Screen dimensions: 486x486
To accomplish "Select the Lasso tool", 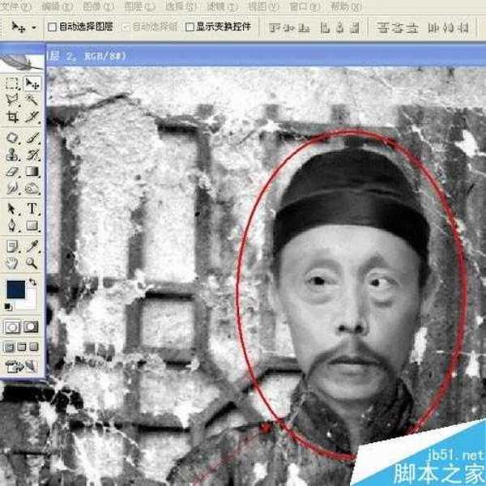I will point(12,100).
